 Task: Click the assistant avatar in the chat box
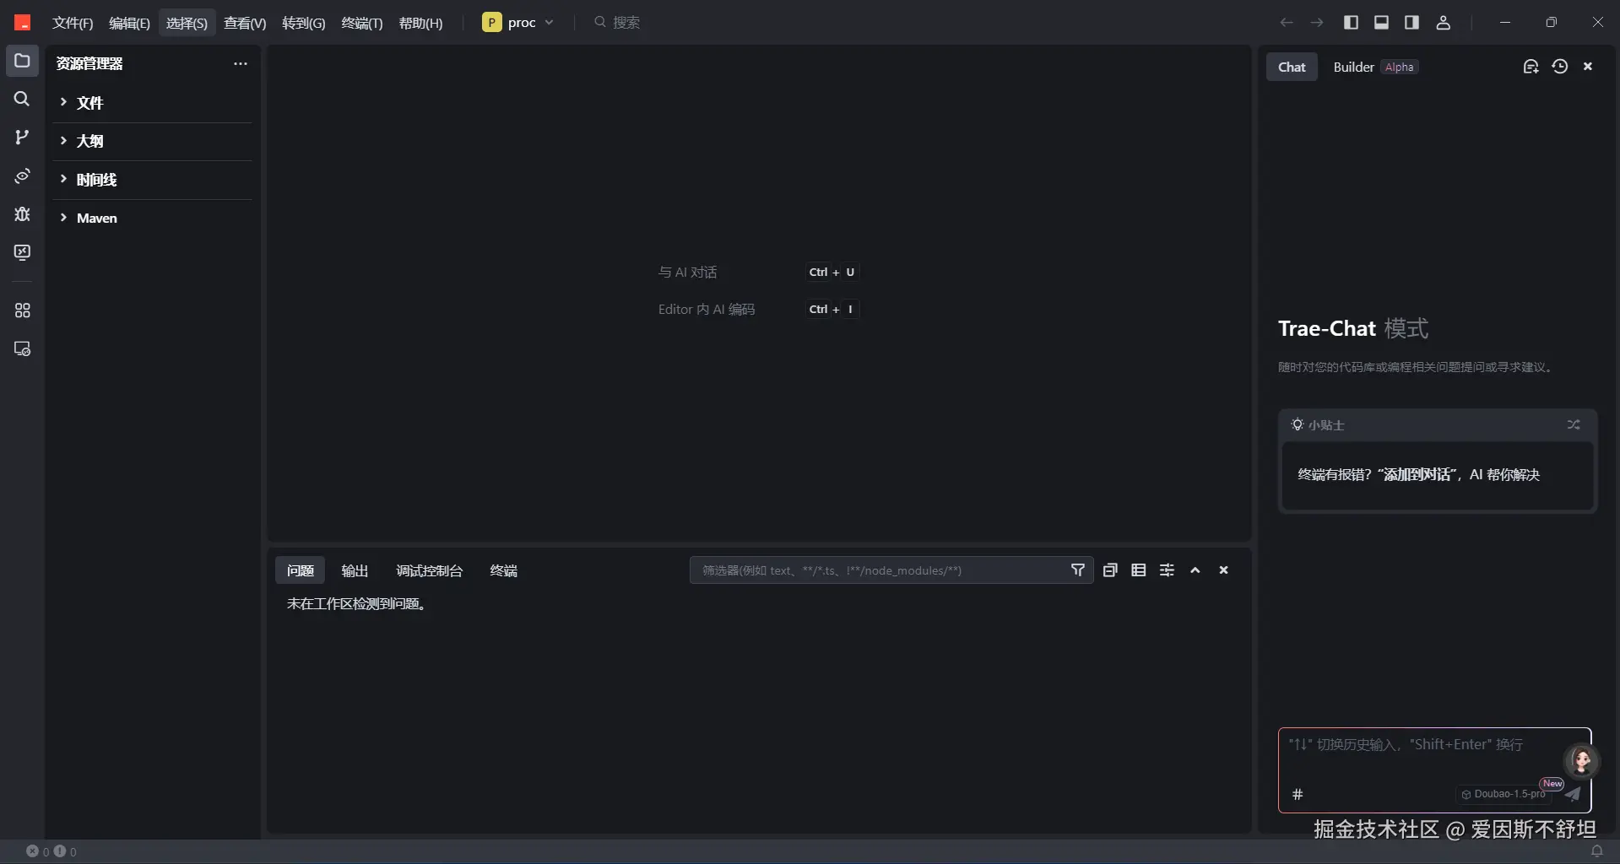(1581, 760)
